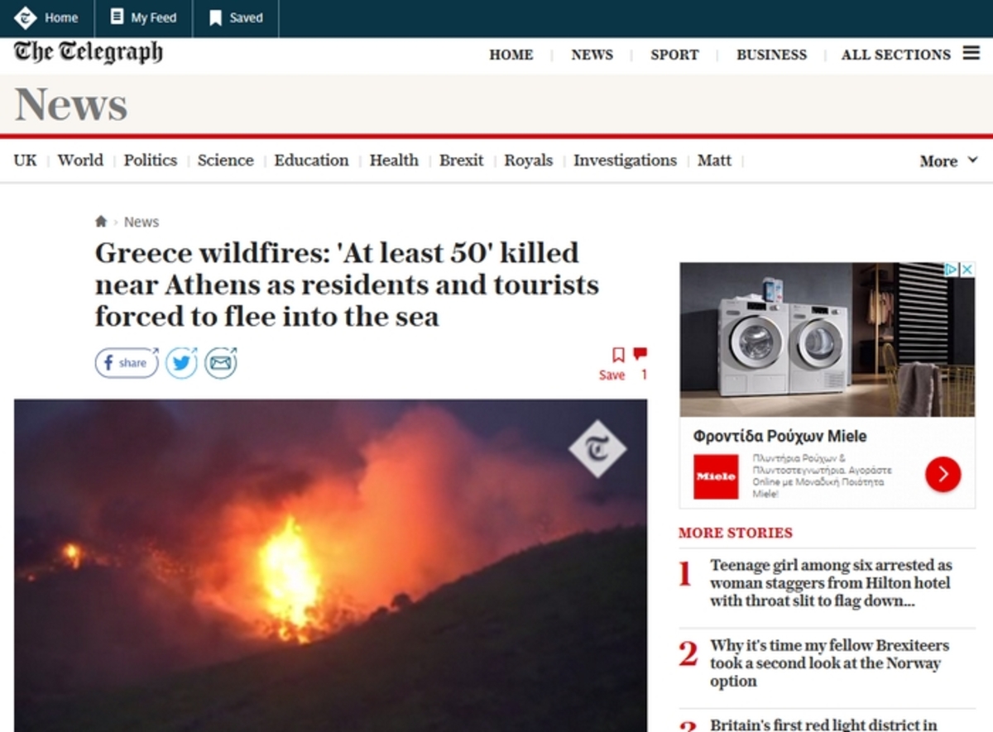Save article with bookmark icon

[x=617, y=355]
